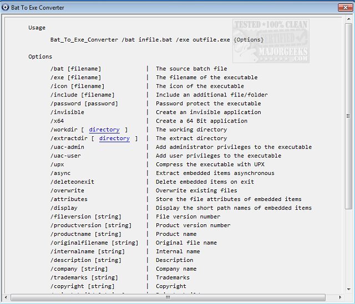Click 'Extract embedded items asynchronous' text

[x=215, y=173]
